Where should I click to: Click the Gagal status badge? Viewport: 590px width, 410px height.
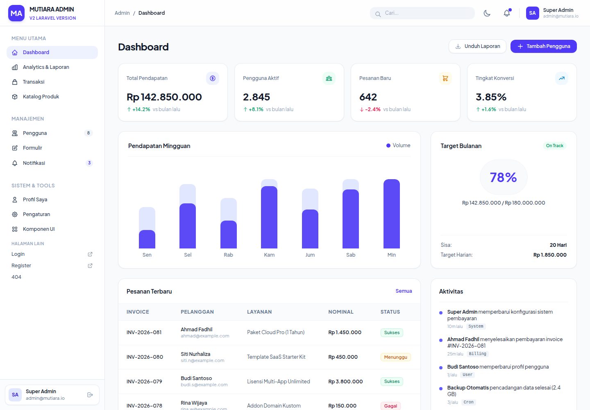[x=390, y=406]
